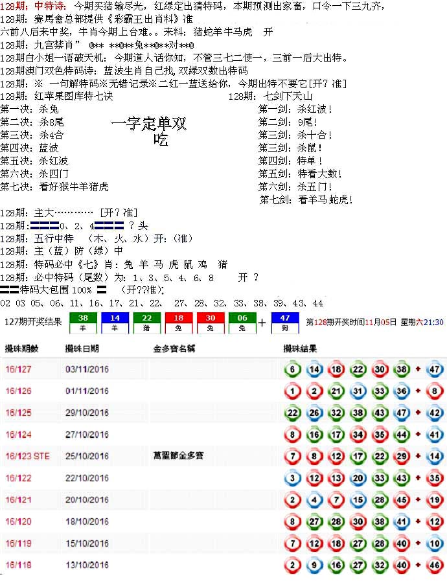Click the 特码大包围100% heading
447x581 pixels.
pyautogui.click(x=53, y=290)
